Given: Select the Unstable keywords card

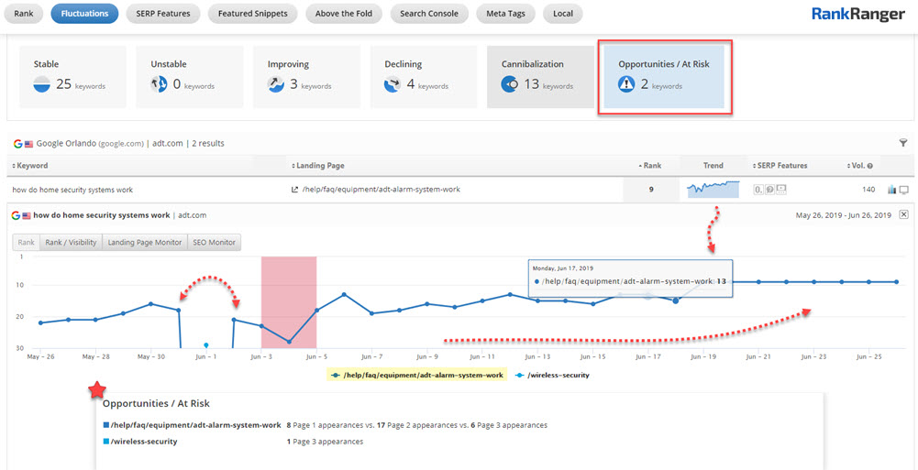Looking at the screenshot, I should pos(190,77).
